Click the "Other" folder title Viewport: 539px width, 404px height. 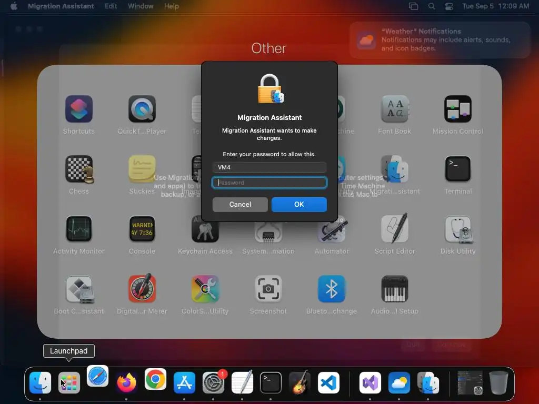(269, 48)
